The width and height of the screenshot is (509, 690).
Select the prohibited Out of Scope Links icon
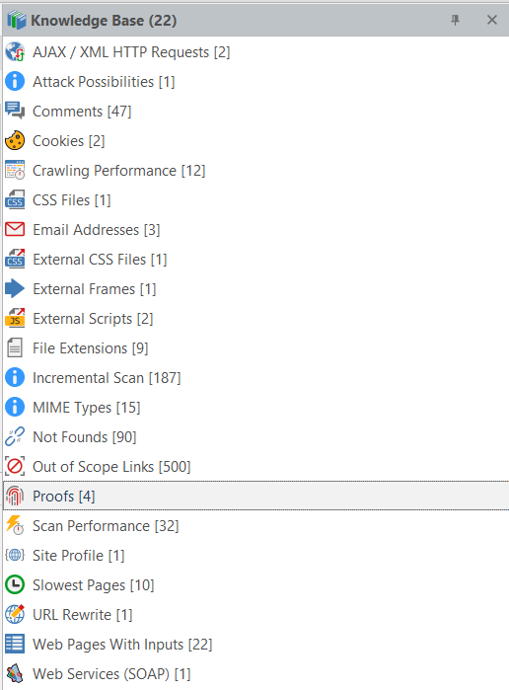pos(15,467)
